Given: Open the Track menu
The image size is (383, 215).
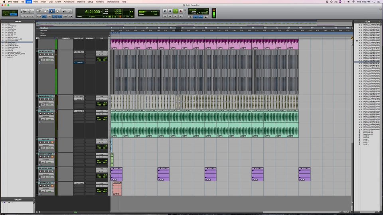Looking at the screenshot, I should click(43, 2).
